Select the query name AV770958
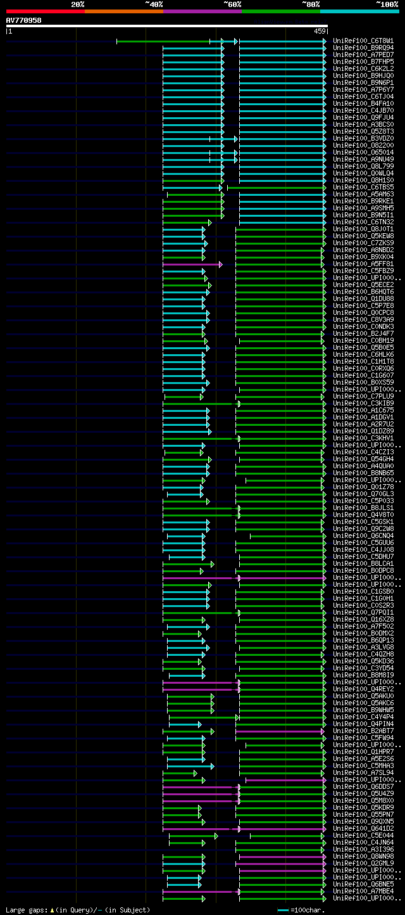This screenshot has width=405, height=915. [x=24, y=20]
